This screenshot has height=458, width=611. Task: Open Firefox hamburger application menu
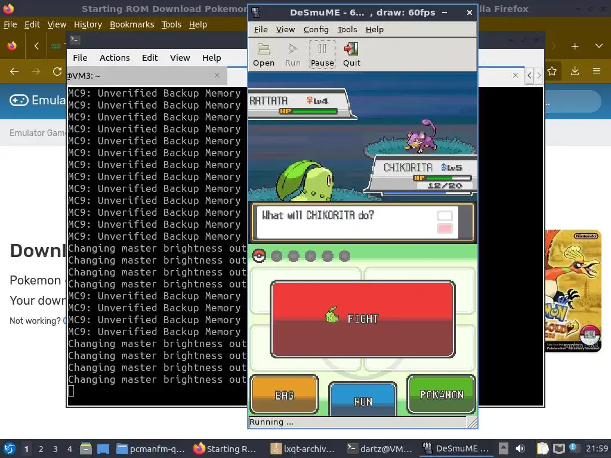point(597,72)
